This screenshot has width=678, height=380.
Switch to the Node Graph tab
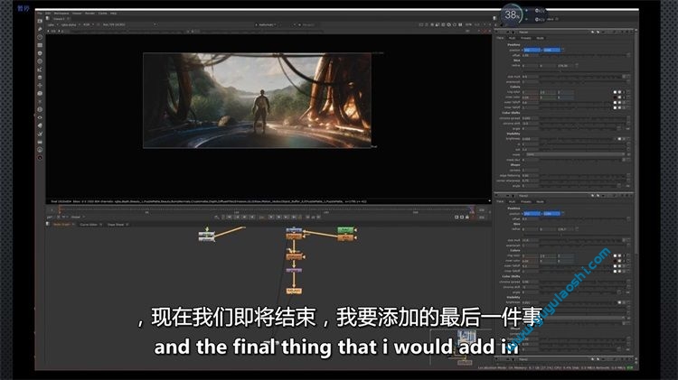(61, 225)
